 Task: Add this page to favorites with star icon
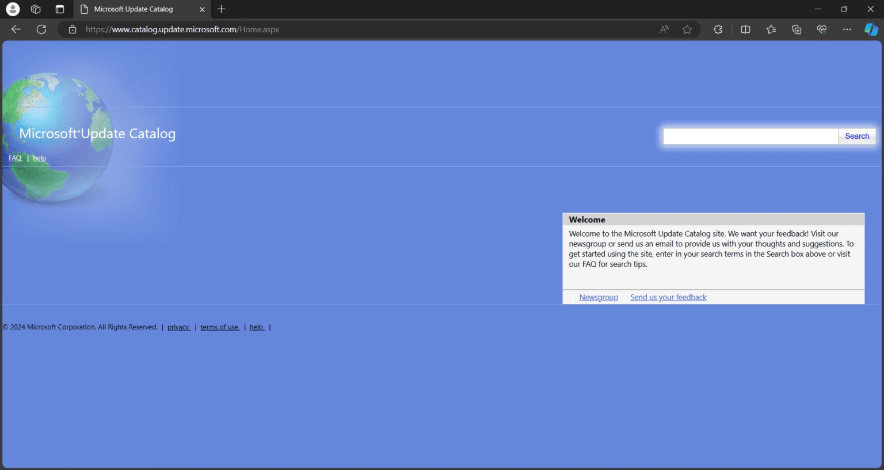pos(687,29)
